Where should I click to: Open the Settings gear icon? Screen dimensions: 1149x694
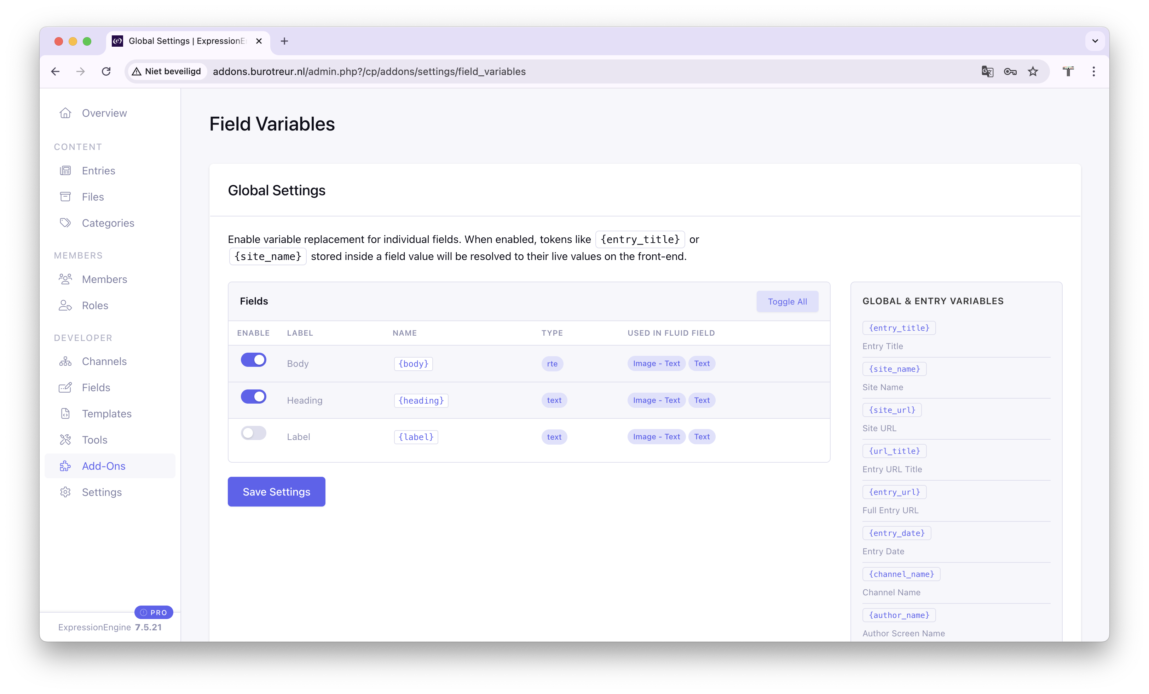tap(65, 492)
